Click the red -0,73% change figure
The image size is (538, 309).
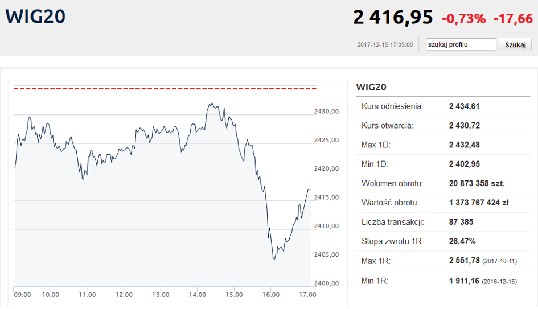click(463, 19)
